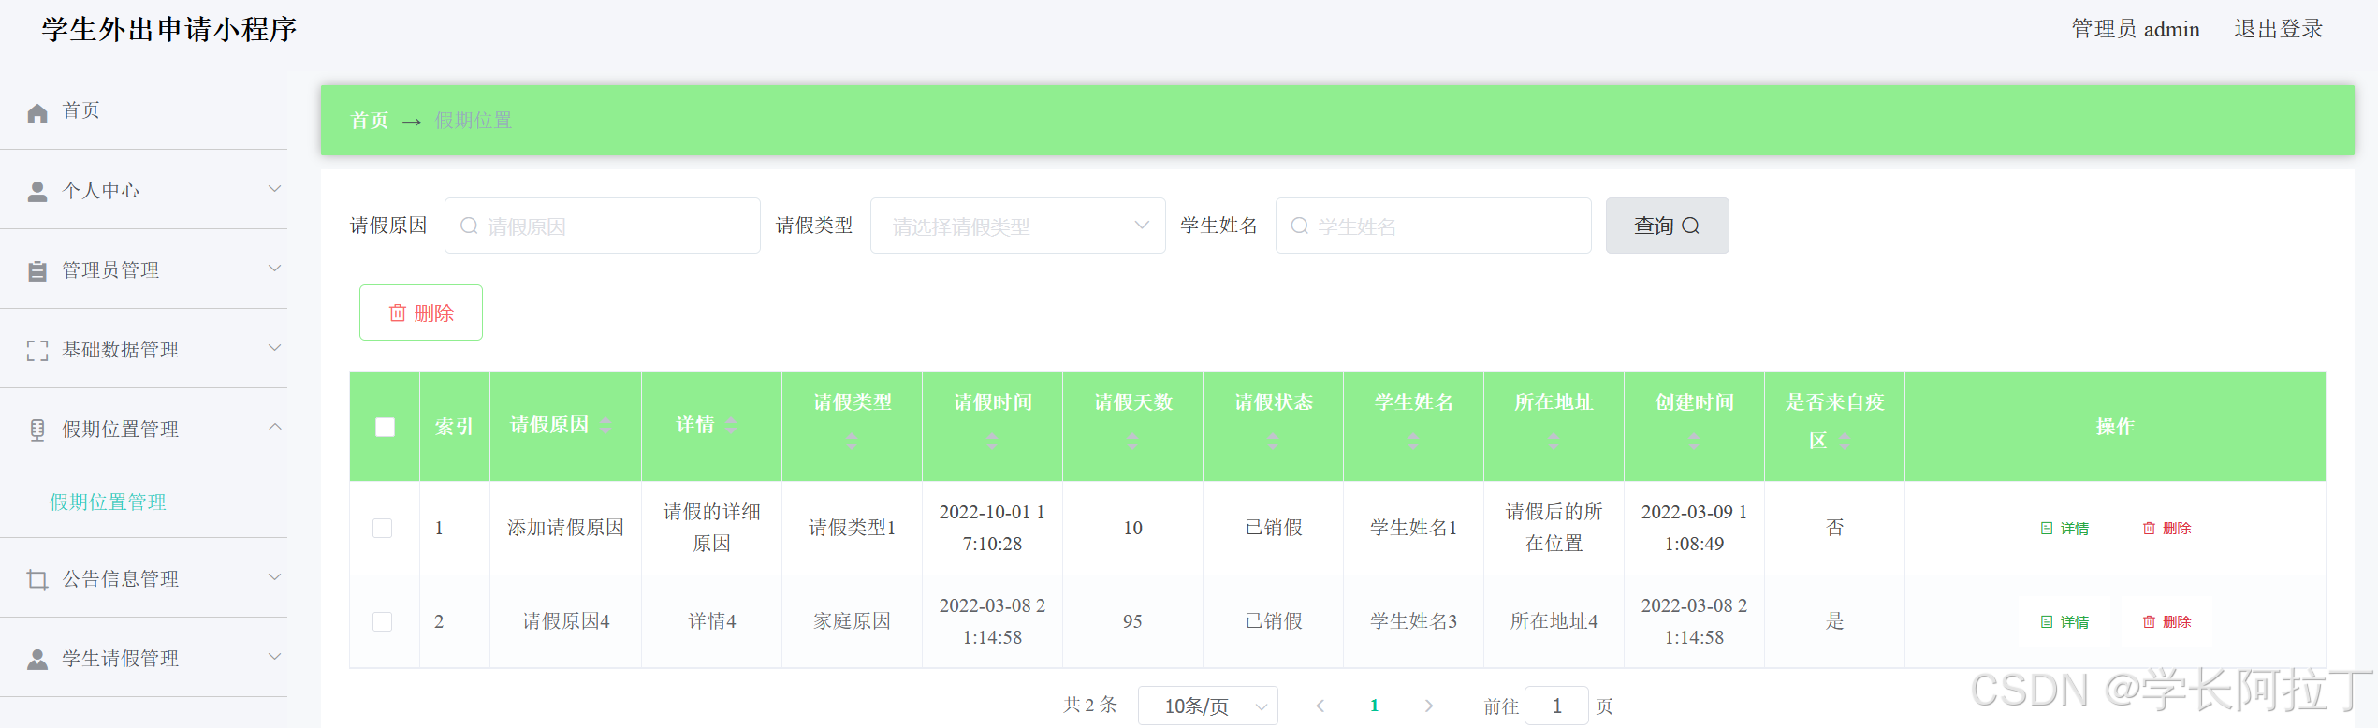Image resolution: width=2378 pixels, height=728 pixels.
Task: Click the 公告信息管理 crop icon
Action: pyautogui.click(x=37, y=580)
